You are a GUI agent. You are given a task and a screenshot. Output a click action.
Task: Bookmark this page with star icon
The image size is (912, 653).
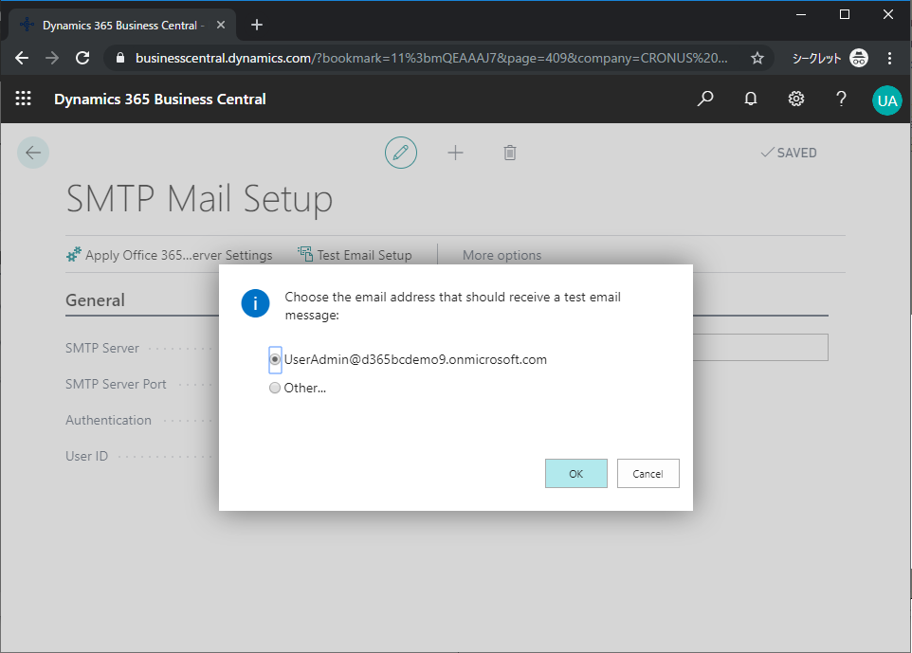(757, 58)
